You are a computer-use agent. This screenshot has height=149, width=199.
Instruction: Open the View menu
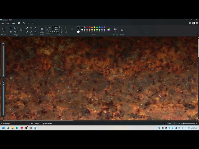point(13,23)
